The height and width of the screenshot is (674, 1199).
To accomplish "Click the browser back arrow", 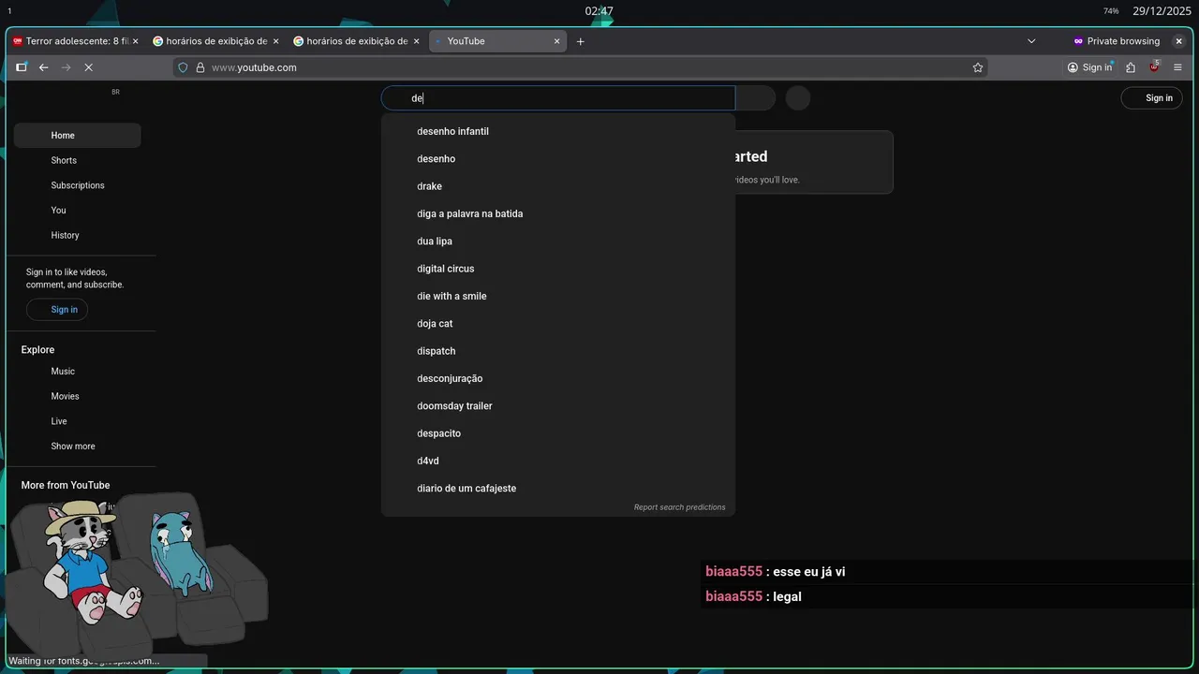I will (43, 67).
